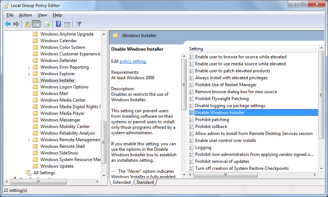Select Allow admin to install from Remote Desktop Services session
The height and width of the screenshot is (197, 328).
pyautogui.click(x=254, y=134)
